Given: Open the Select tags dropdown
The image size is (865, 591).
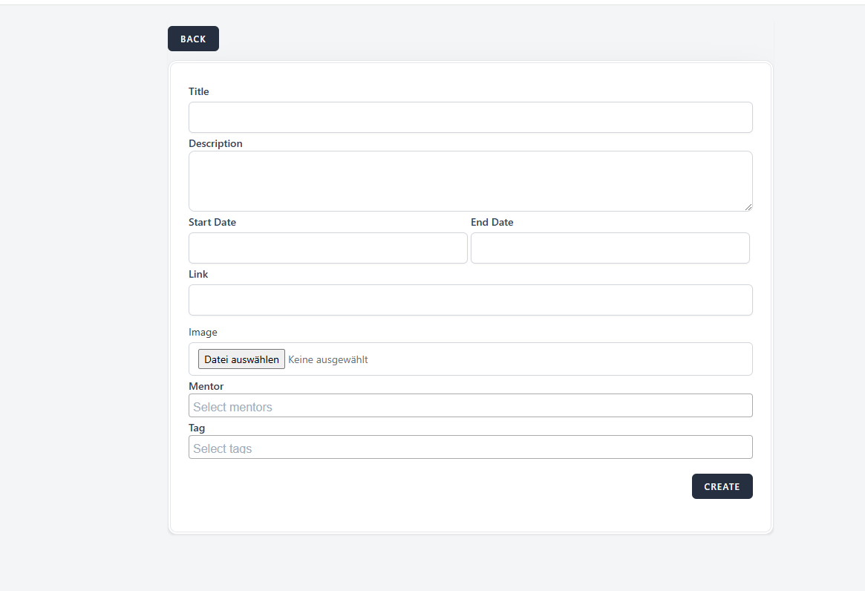Looking at the screenshot, I should (470, 448).
